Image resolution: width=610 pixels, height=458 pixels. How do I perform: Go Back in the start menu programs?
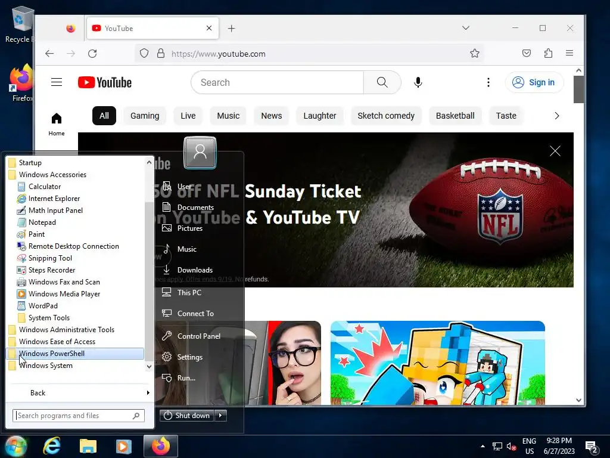pyautogui.click(x=79, y=393)
